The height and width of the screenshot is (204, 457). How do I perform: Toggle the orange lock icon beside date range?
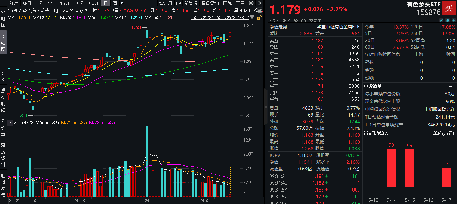259,17
